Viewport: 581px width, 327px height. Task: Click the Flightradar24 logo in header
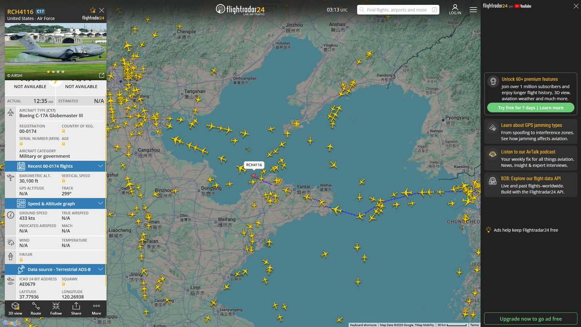[241, 9]
